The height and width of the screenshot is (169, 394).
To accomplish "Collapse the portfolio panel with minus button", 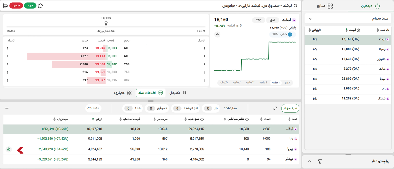I will 7,108.
